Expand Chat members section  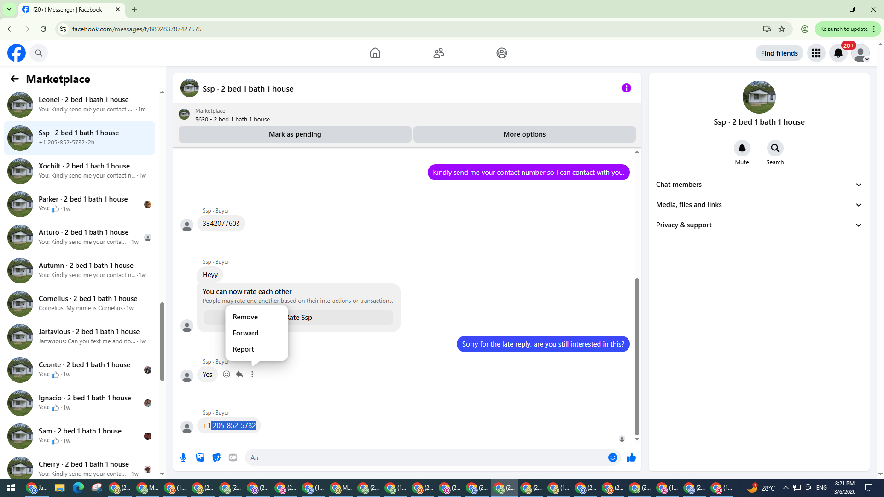click(x=759, y=185)
